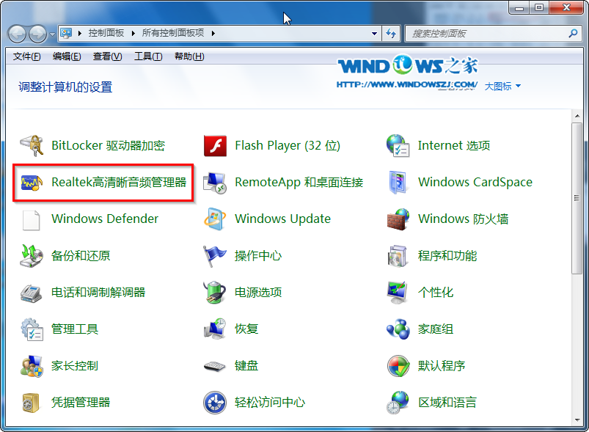589x432 pixels.
Task: Open the 家长控制 parental controls icon
Action: point(32,366)
